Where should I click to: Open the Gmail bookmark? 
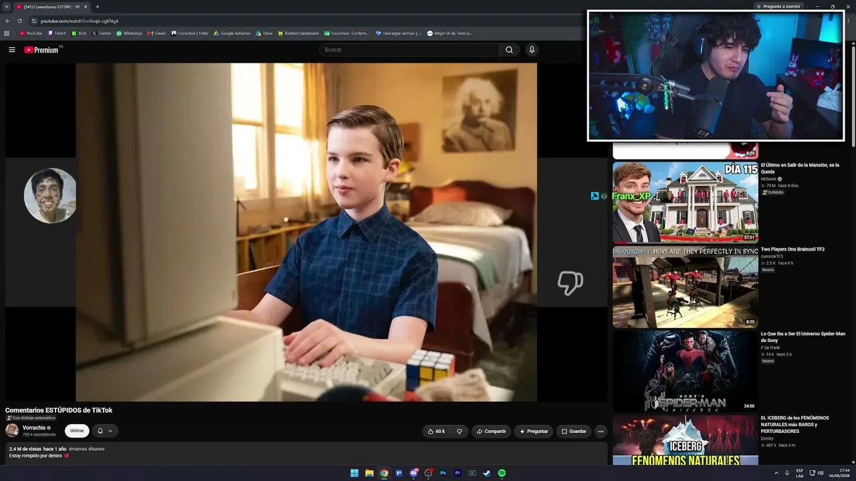click(156, 33)
